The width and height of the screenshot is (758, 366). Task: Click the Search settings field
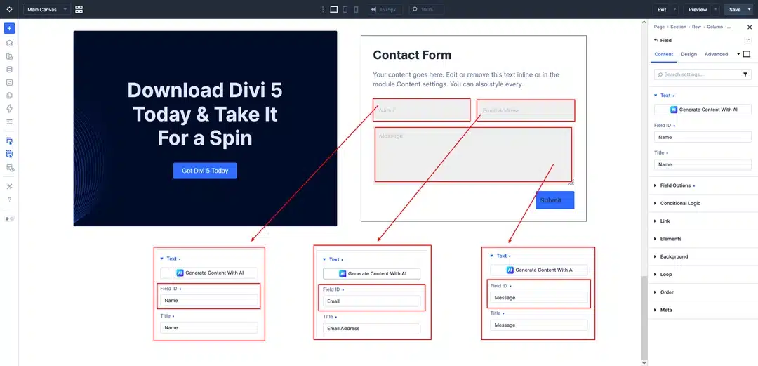(697, 74)
